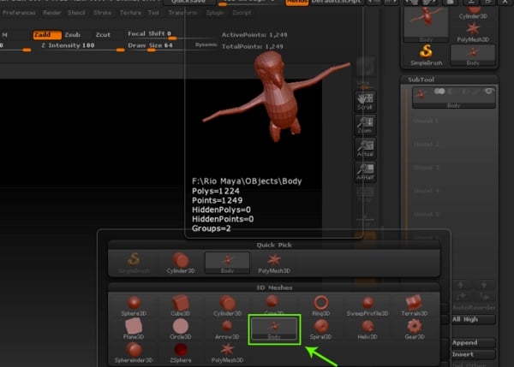Collapse the Quick Pick section
The image size is (514, 367).
tap(274, 243)
